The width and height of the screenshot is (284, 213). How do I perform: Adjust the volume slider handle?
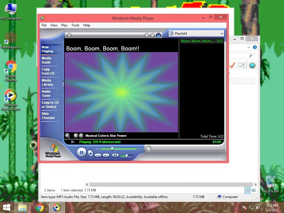[126, 156]
